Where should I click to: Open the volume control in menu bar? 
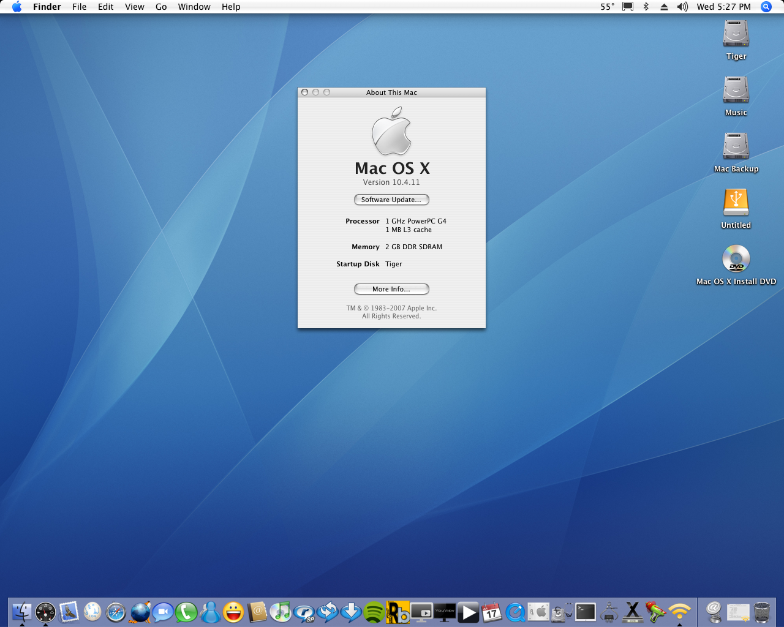coord(682,7)
